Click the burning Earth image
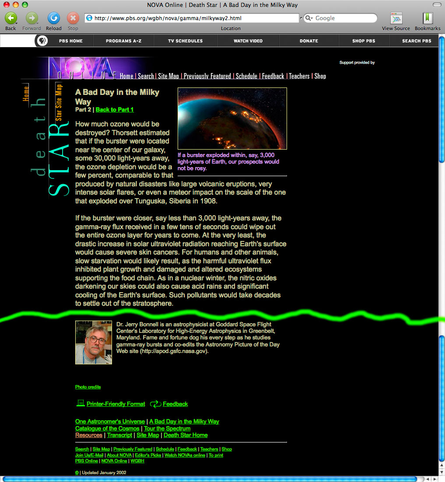Viewport: 445px width, 482px height. (x=232, y=119)
